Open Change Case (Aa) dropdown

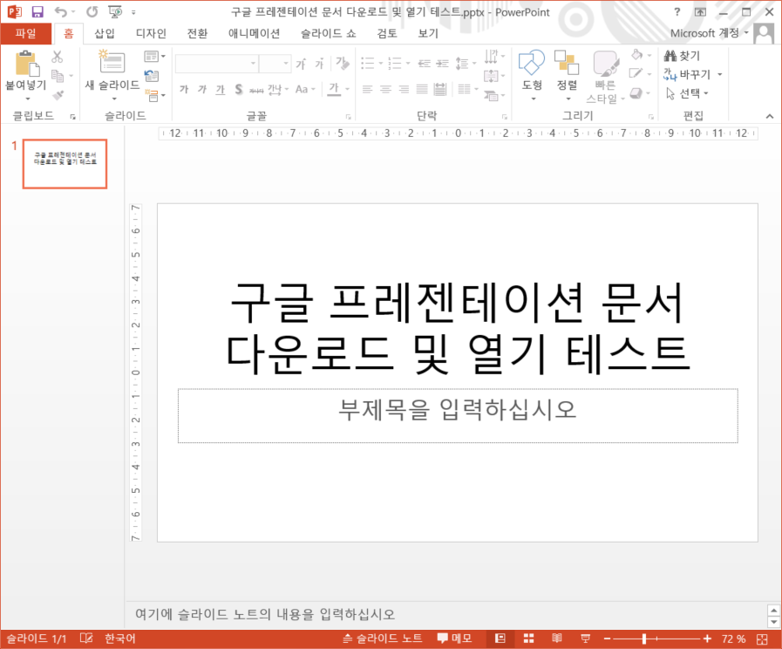pos(305,89)
